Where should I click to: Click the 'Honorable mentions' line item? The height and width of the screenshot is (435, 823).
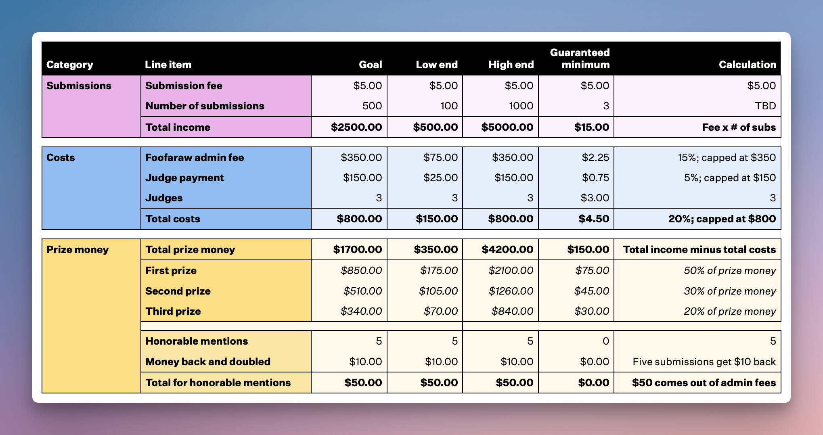click(x=197, y=341)
